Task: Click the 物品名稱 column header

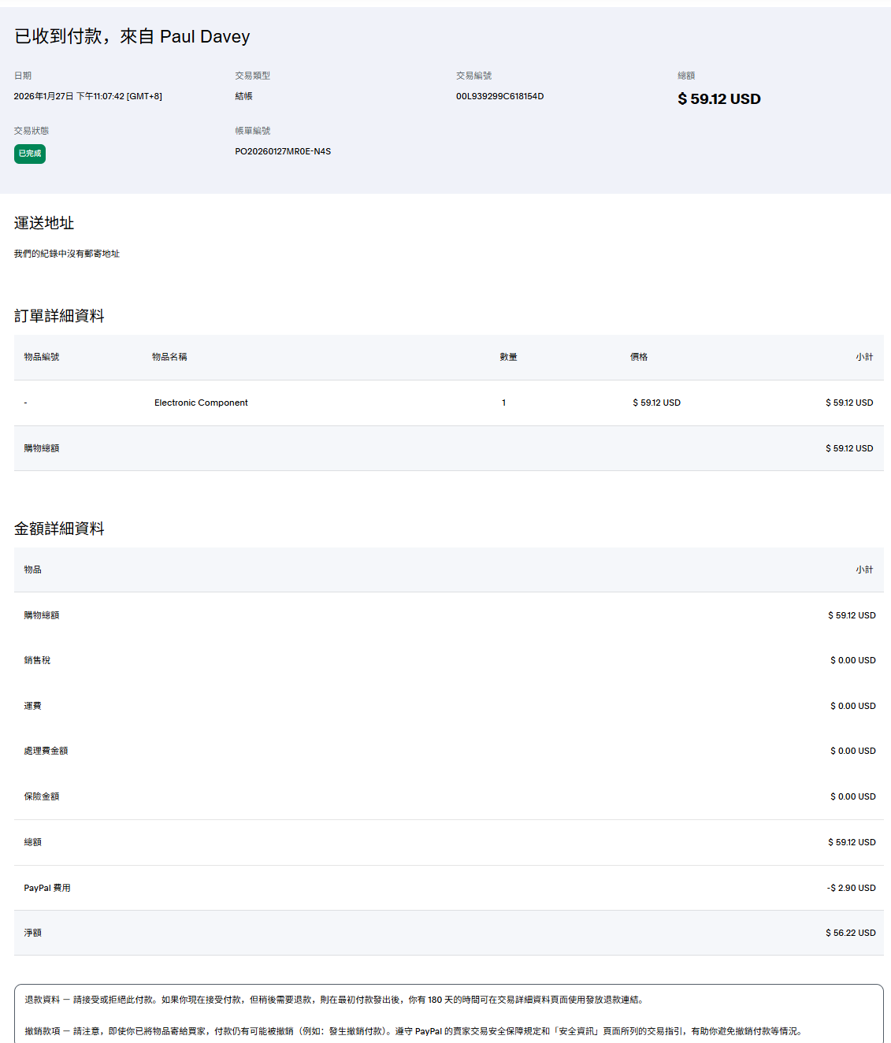Action: [169, 357]
